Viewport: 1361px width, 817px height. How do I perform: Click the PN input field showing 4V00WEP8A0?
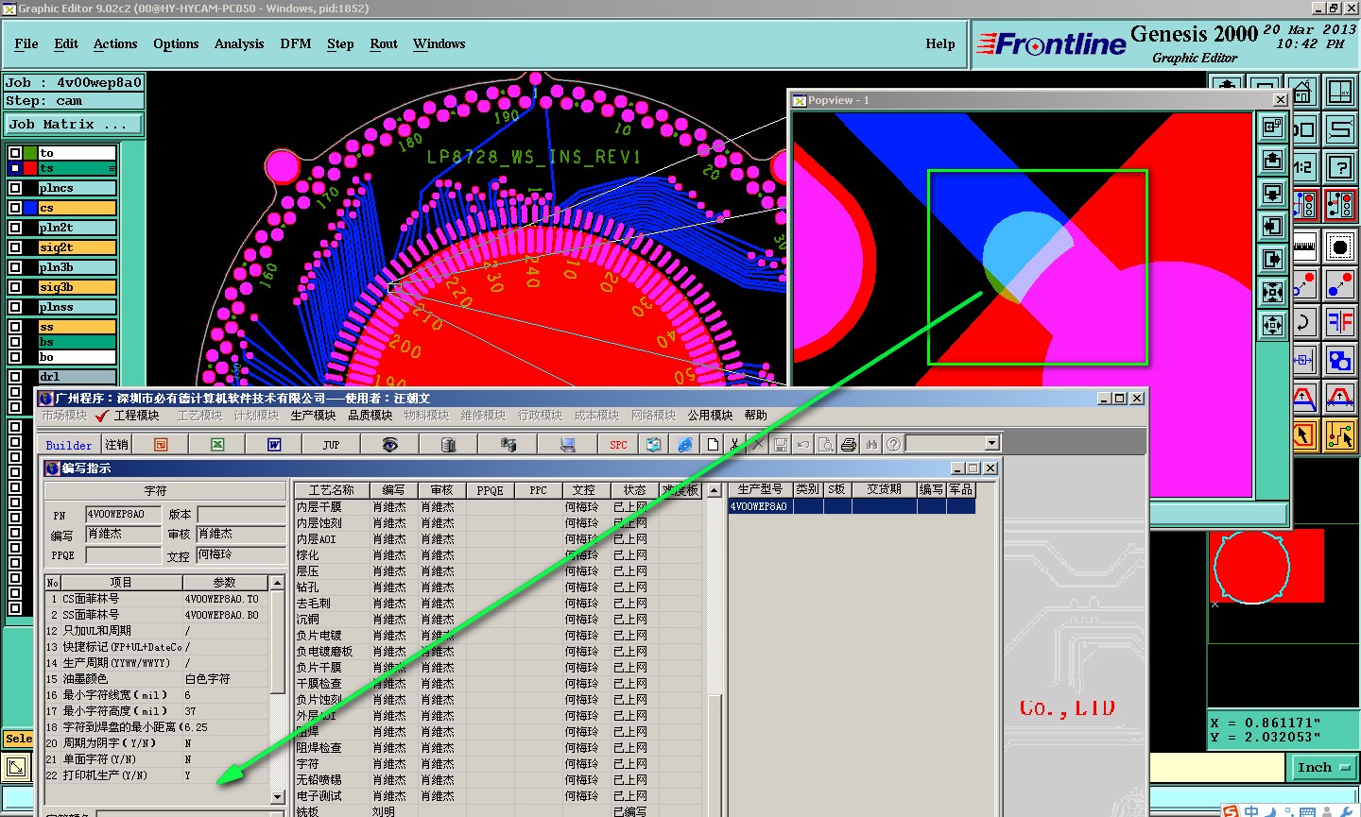[123, 514]
